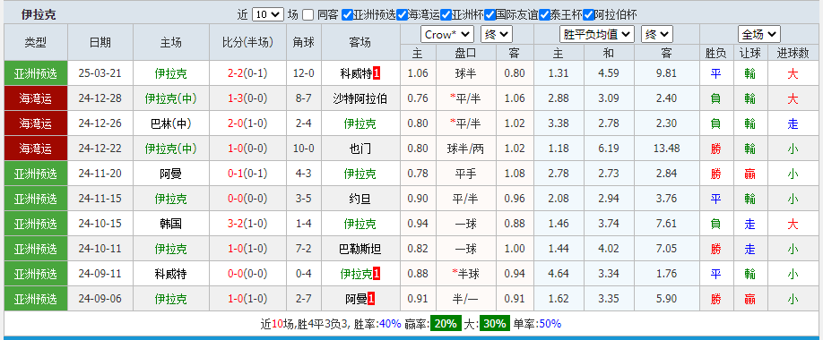Open score 3-2(1-0) for 韩国 match

pos(247,224)
